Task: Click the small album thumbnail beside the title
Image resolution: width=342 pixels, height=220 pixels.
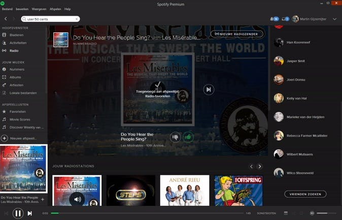Action: coord(61,40)
